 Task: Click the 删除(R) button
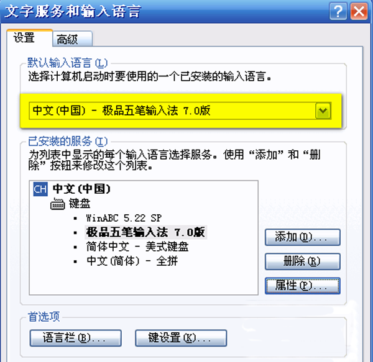pos(303,261)
